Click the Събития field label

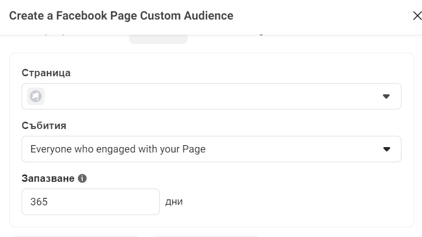pos(44,126)
